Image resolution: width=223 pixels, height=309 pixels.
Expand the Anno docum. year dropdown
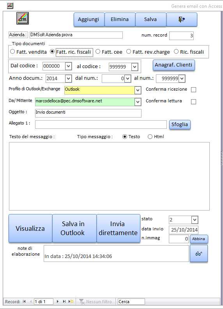click(68, 79)
